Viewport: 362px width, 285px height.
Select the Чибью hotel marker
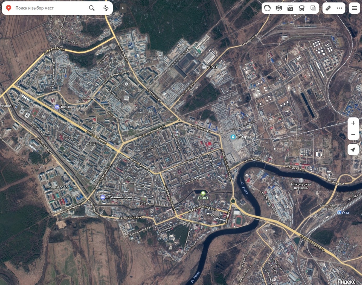57,107
